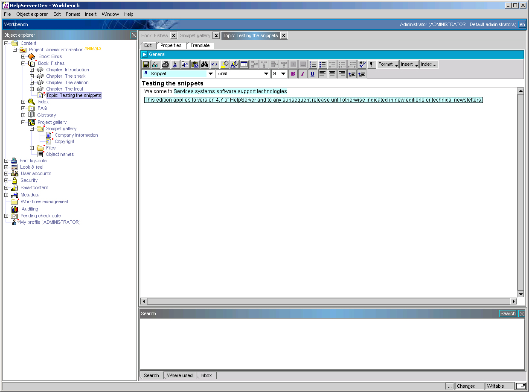Open the Format dropdown button
529x392 pixels.
388,64
